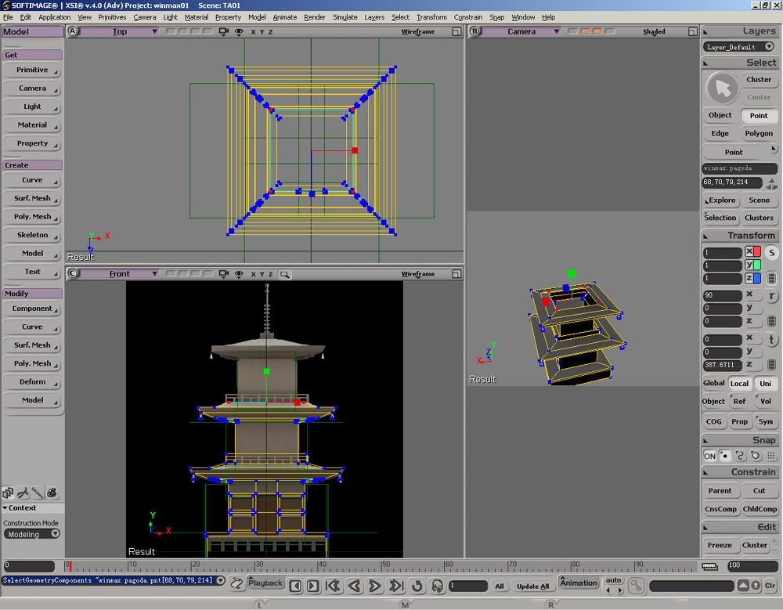The width and height of the screenshot is (783, 610).
Task: Select the snap to curve icon
Action: coord(740,456)
